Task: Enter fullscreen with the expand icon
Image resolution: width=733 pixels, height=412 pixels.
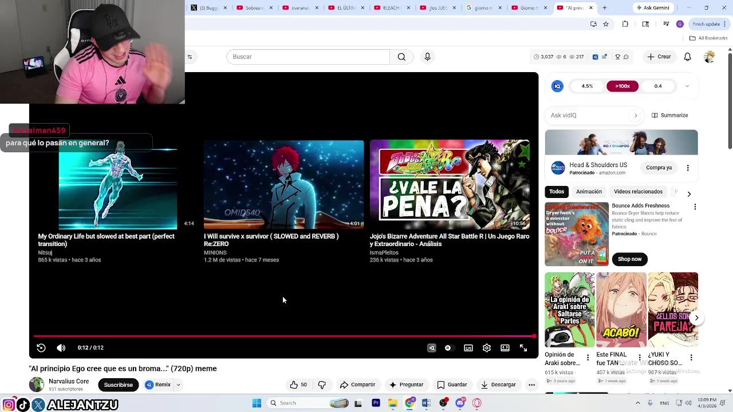Action: pyautogui.click(x=523, y=348)
